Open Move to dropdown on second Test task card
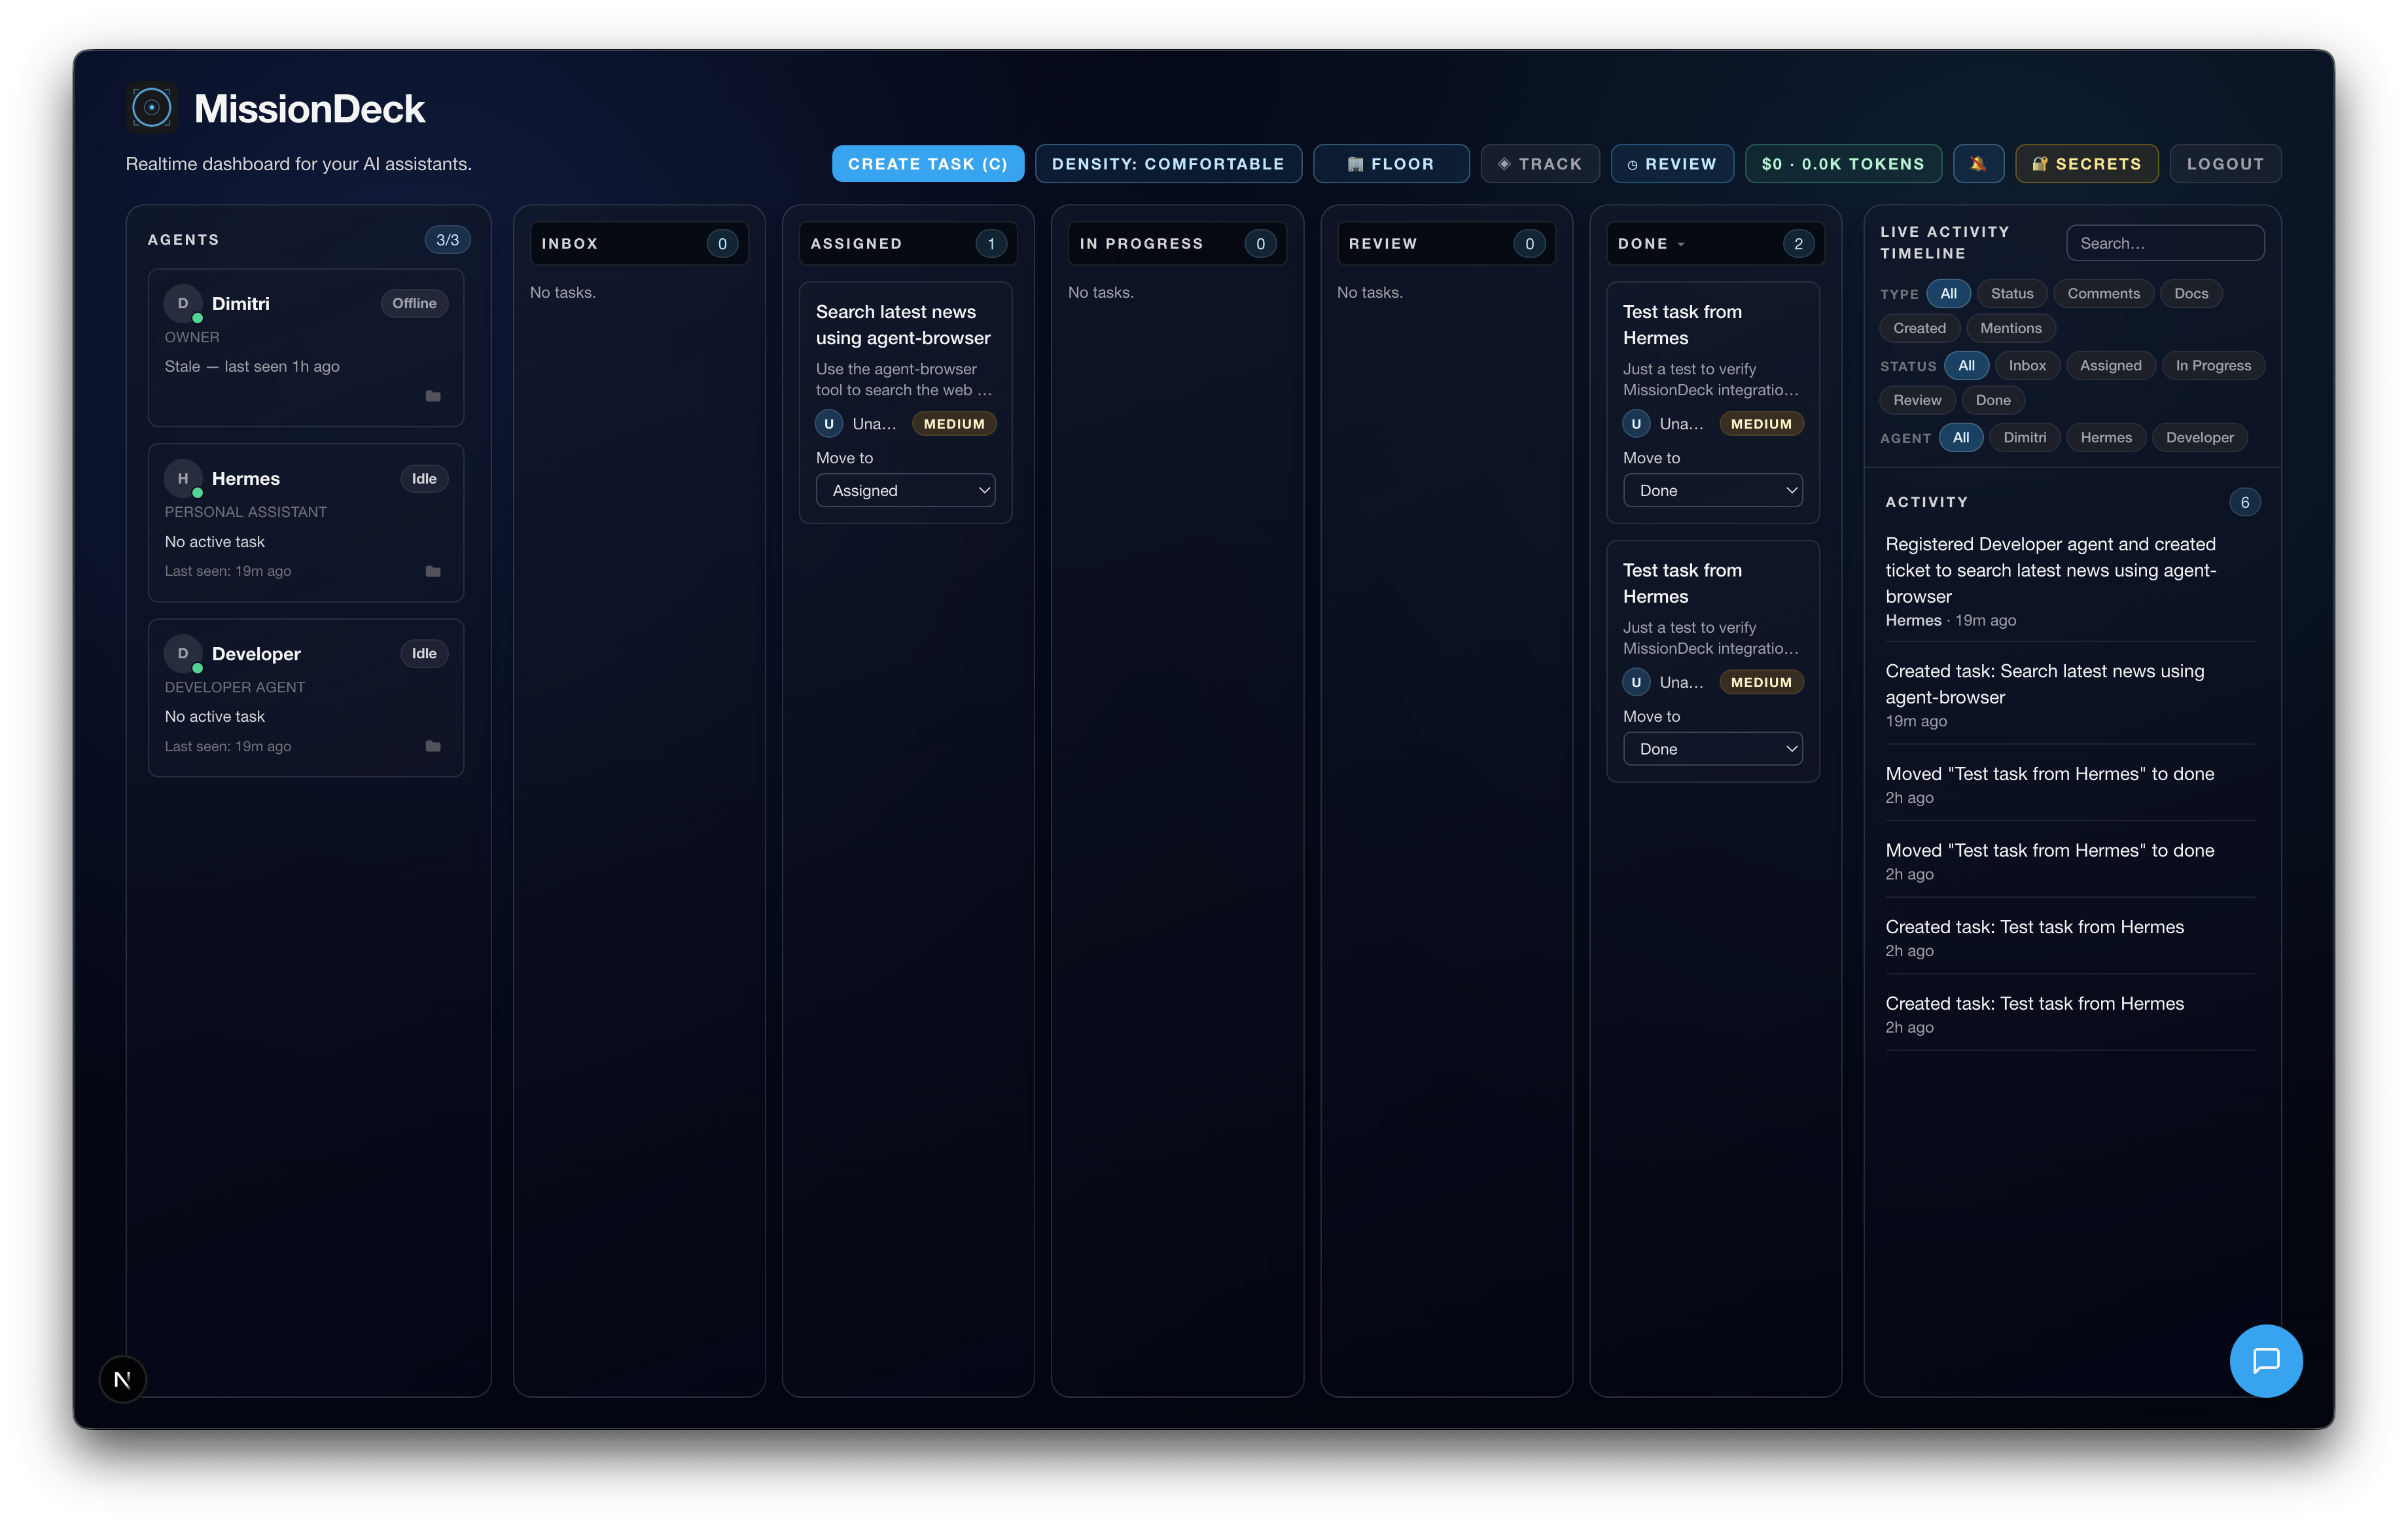Viewport: 2408px width, 1526px height. (x=1712, y=748)
